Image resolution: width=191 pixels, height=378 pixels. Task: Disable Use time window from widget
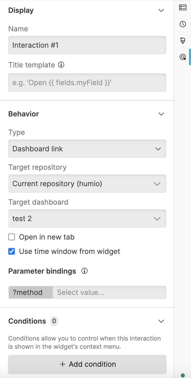[x=11, y=251]
